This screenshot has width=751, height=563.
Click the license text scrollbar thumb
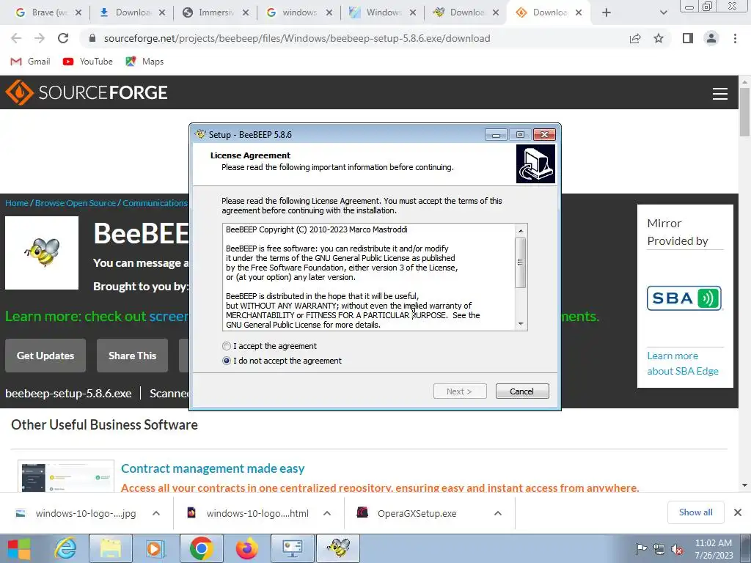[521, 262]
